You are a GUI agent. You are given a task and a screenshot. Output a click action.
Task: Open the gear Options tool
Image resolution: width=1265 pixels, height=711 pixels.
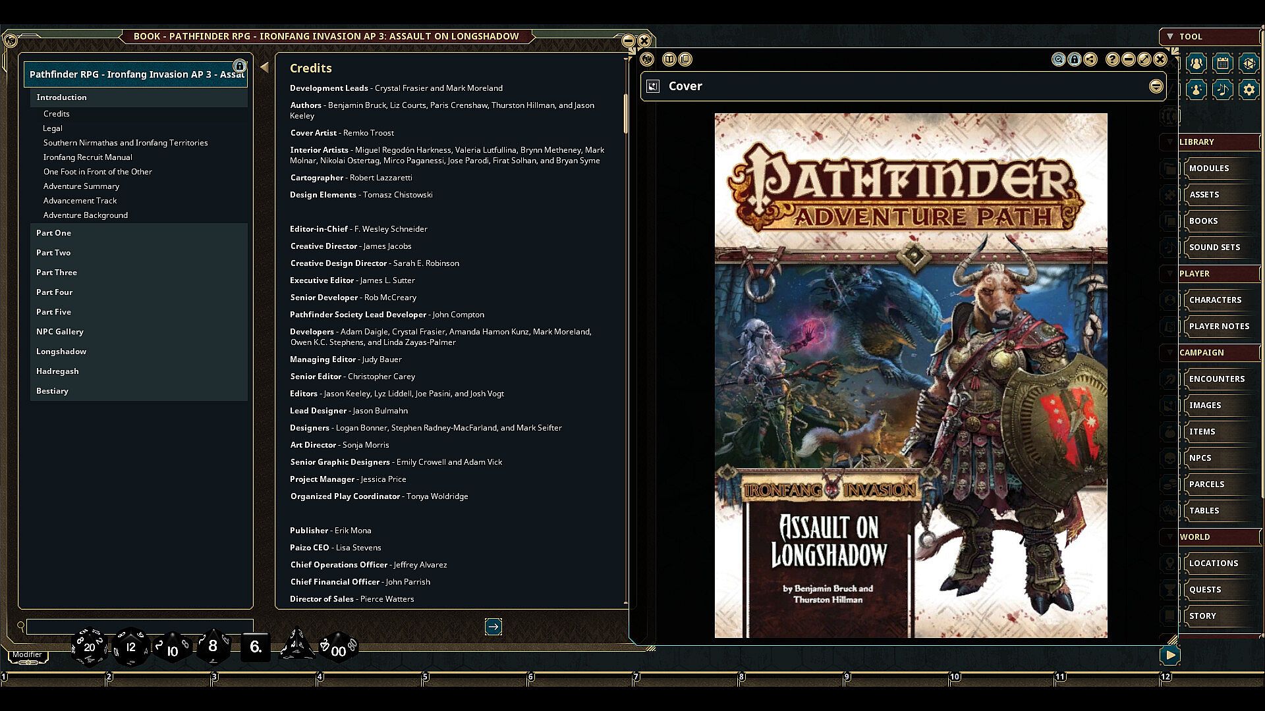click(x=1249, y=90)
